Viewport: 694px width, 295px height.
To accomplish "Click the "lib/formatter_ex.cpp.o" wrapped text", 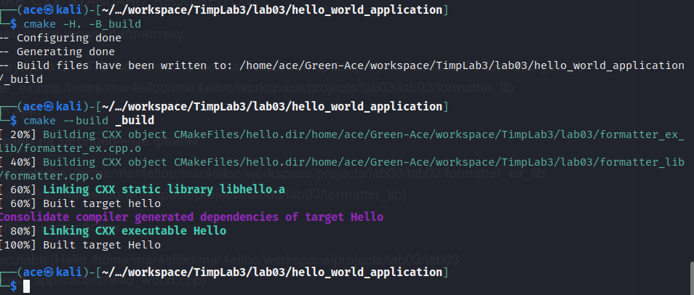I will coord(71,148).
